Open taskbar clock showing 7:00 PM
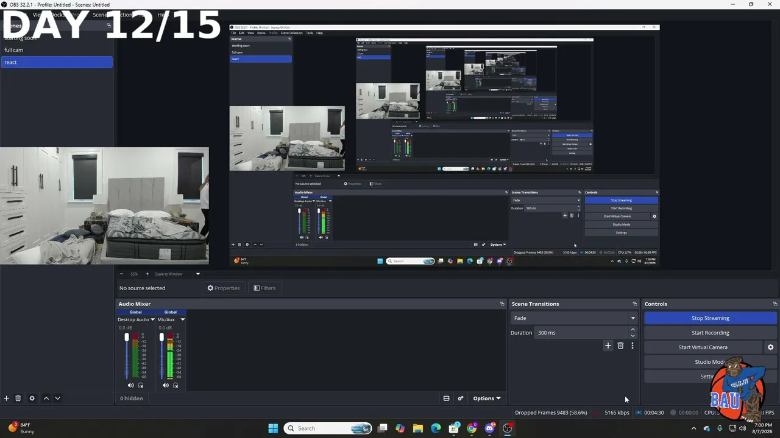The image size is (780, 438). 763,428
